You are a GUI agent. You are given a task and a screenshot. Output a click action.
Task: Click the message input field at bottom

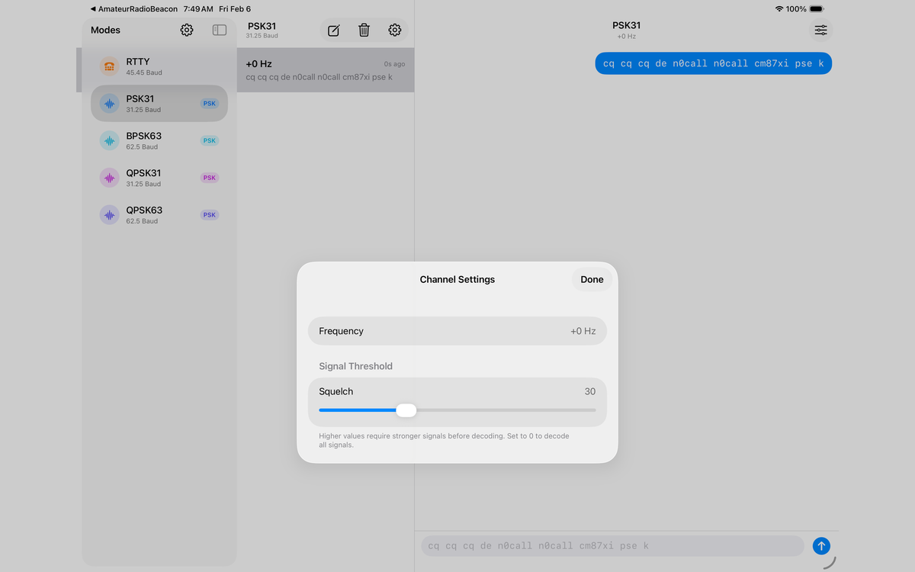(x=610, y=545)
